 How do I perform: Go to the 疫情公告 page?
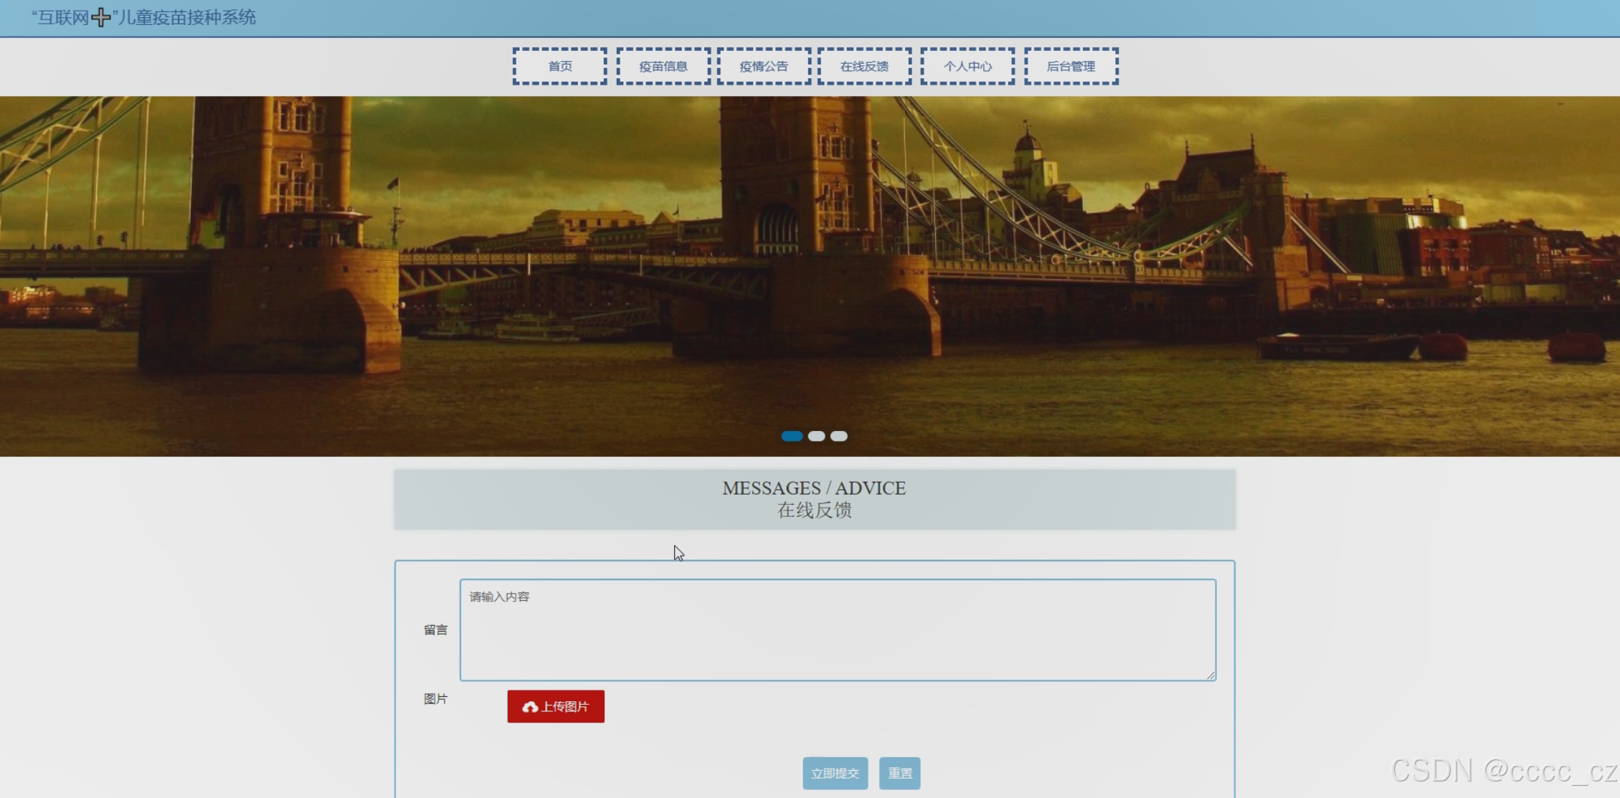pos(764,67)
